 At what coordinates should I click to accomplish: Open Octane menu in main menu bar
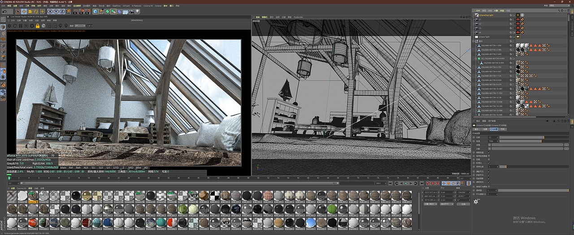(x=158, y=6)
